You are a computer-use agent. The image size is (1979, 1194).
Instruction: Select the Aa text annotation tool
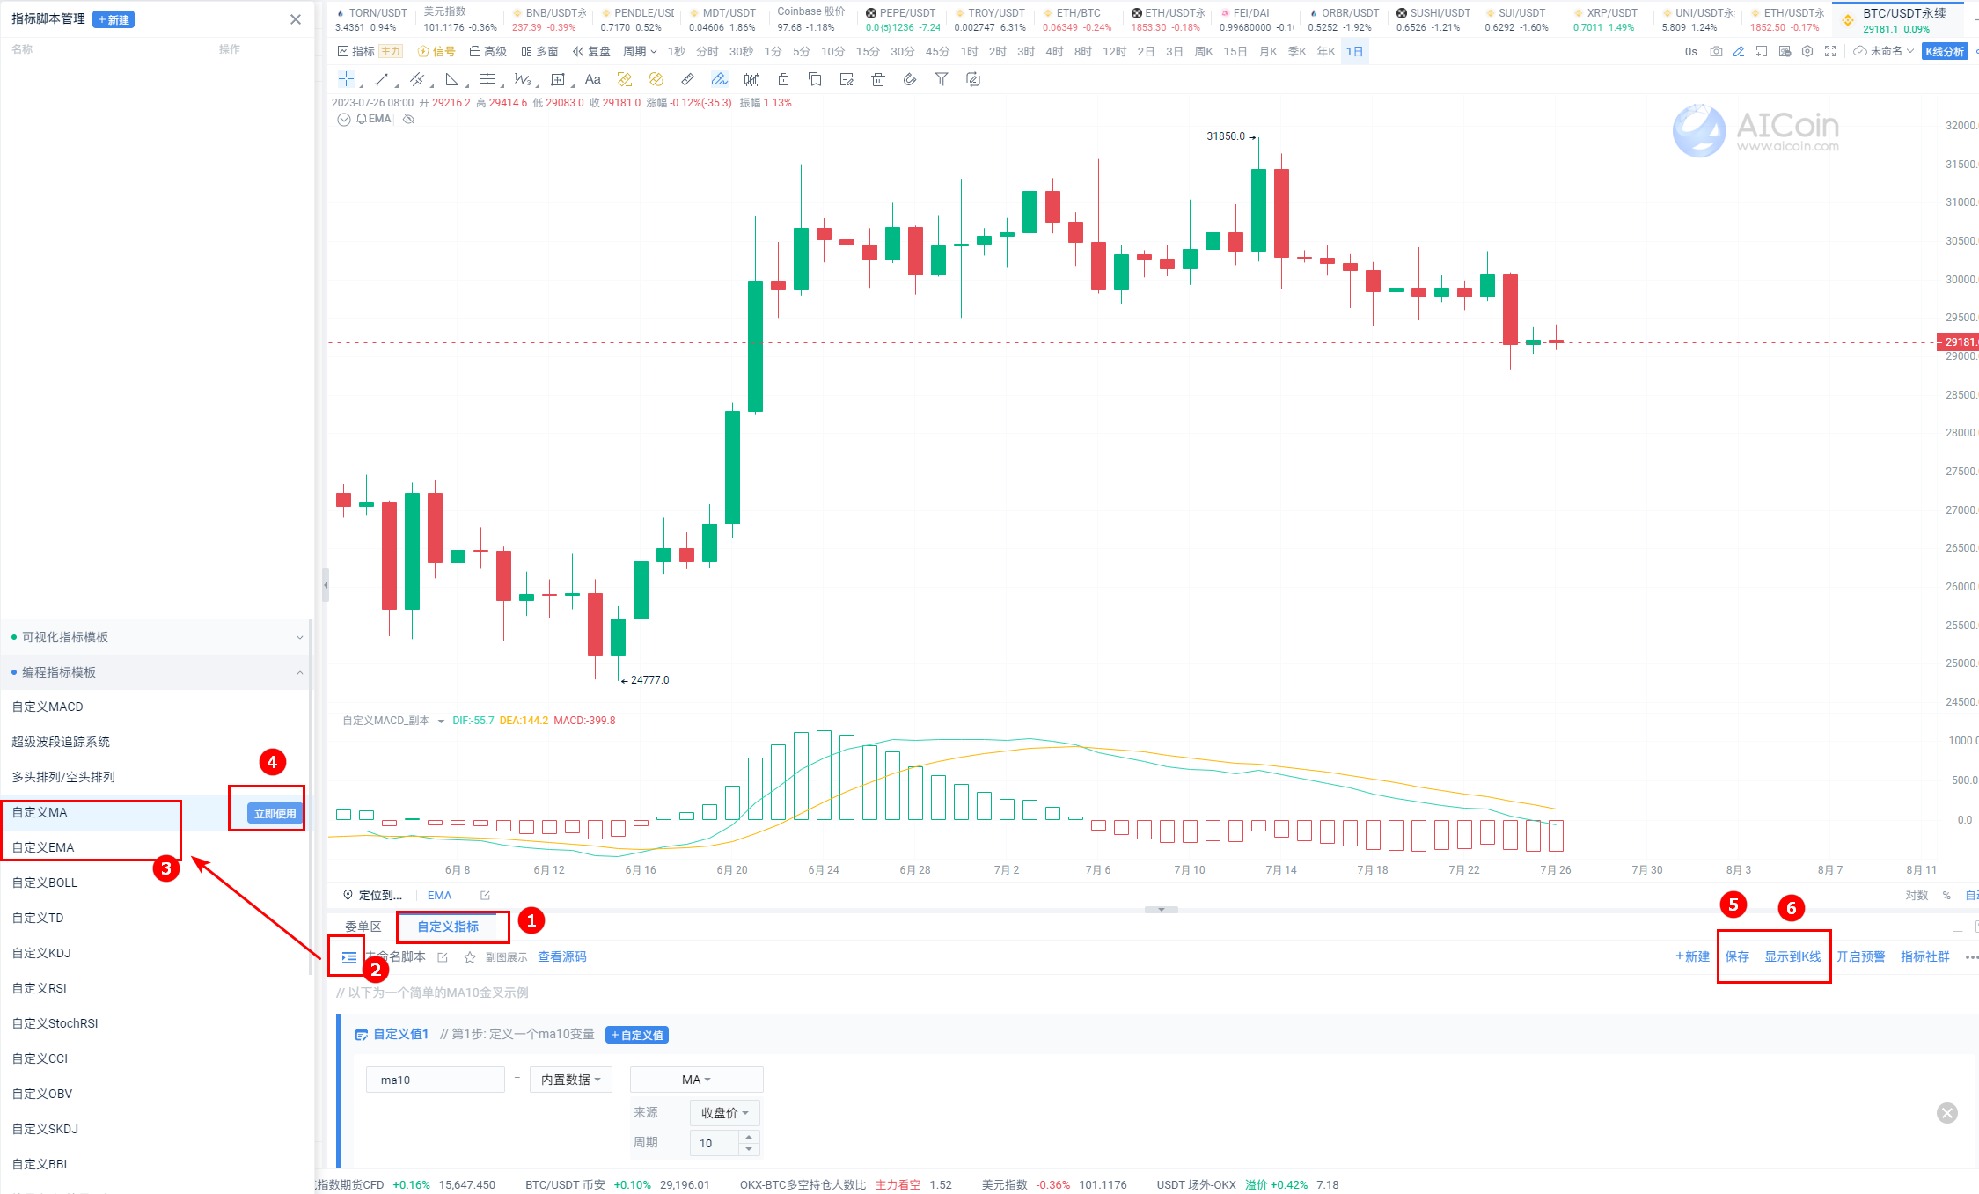[x=593, y=79]
